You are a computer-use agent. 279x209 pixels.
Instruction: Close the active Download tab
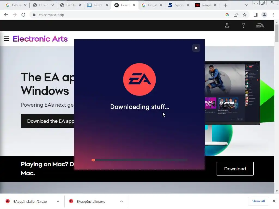[x=134, y=5]
